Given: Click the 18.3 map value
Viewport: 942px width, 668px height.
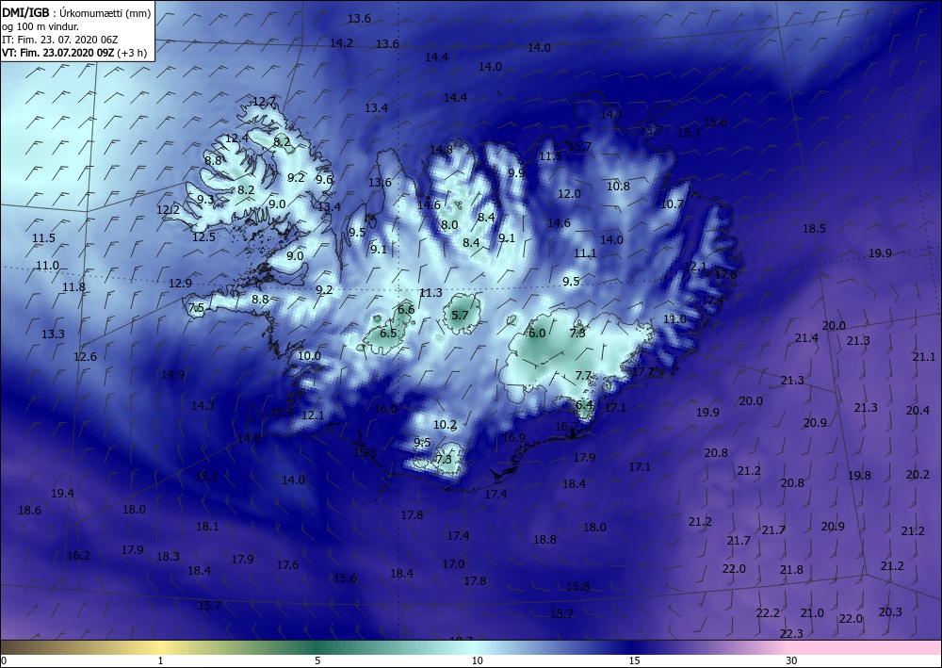Looking at the screenshot, I should pyautogui.click(x=168, y=556).
